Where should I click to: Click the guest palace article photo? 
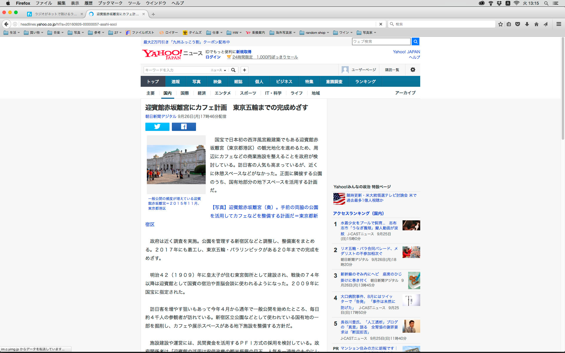[176, 164]
